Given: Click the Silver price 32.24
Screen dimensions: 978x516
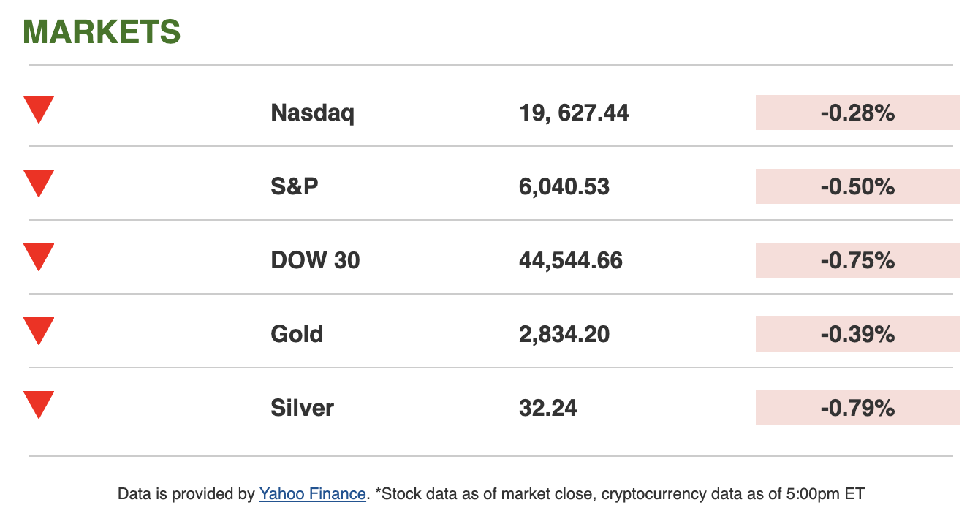Looking at the screenshot, I should tap(548, 408).
